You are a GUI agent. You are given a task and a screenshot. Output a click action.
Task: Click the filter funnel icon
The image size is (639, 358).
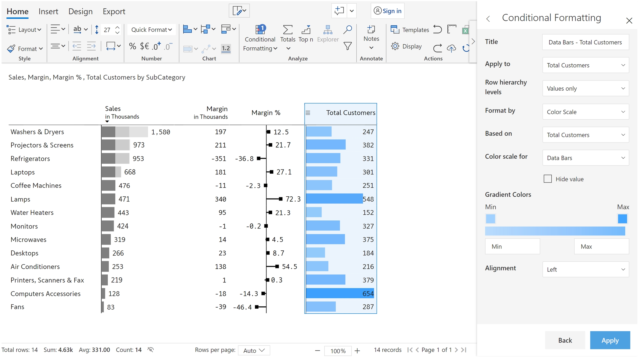[347, 46]
